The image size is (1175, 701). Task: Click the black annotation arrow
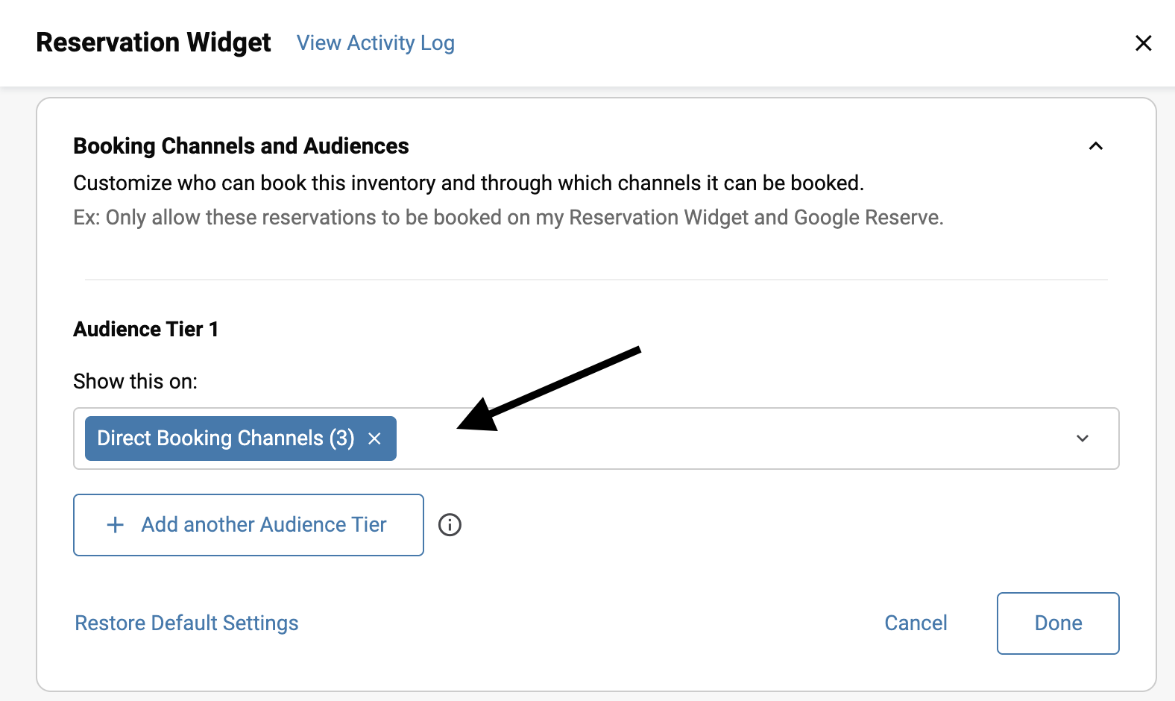[x=552, y=387]
